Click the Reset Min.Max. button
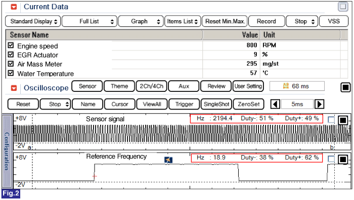 pyautogui.click(x=225, y=21)
